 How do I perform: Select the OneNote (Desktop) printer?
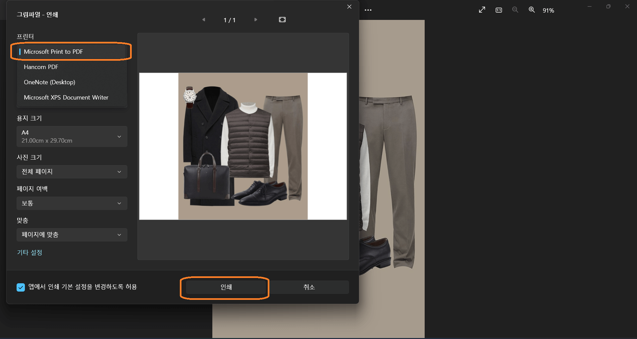click(72, 82)
